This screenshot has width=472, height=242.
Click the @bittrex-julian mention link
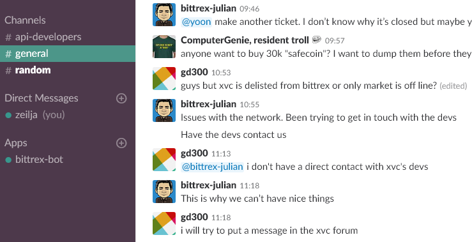(x=212, y=167)
